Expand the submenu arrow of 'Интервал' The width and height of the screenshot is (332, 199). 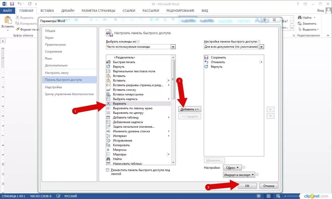[169, 136]
